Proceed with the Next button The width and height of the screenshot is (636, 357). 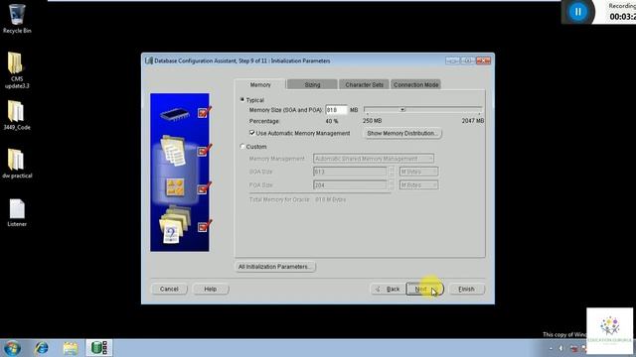[424, 289]
